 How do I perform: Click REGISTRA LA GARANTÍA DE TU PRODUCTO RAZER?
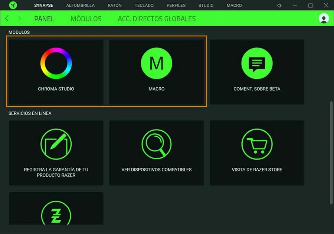[x=56, y=173]
